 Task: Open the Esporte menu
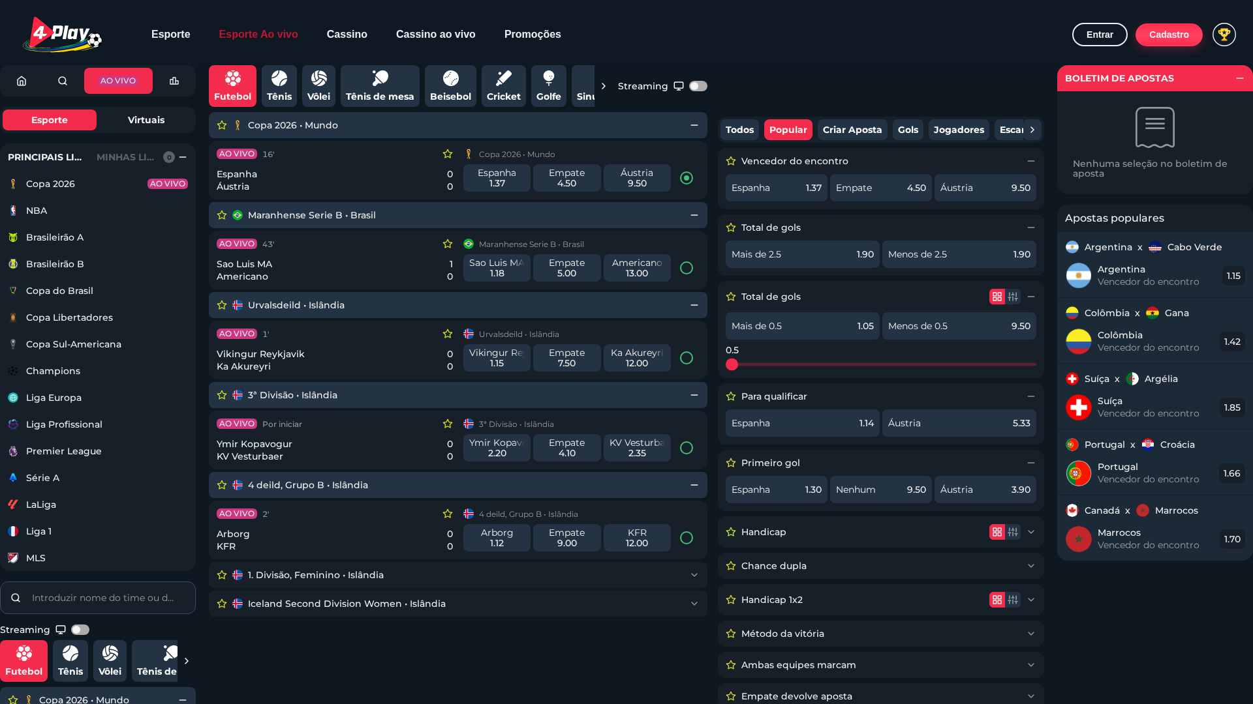[171, 35]
